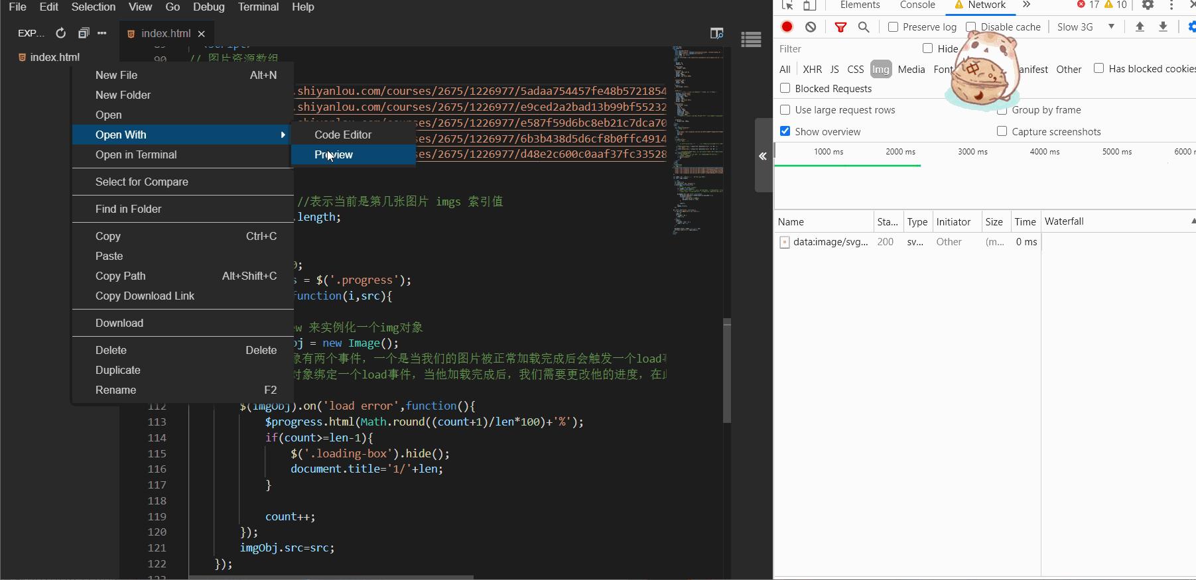Open DevTools settings gear icon
Screen dimensions: 1196x580
click(1148, 5)
